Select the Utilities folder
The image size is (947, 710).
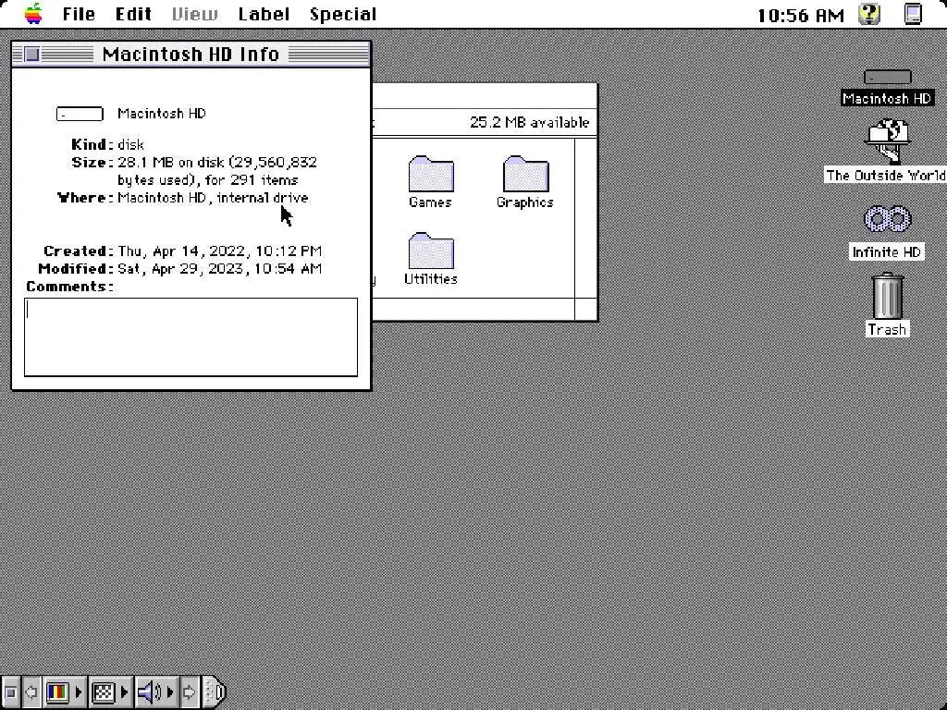431,251
